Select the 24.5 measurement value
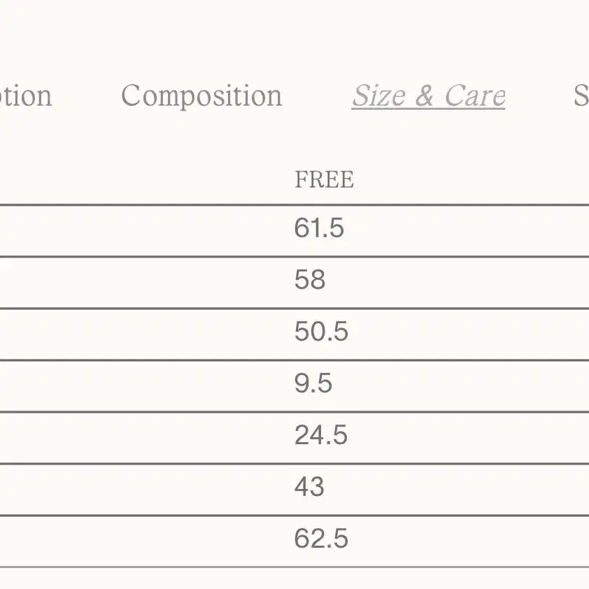The width and height of the screenshot is (589, 589). [321, 435]
